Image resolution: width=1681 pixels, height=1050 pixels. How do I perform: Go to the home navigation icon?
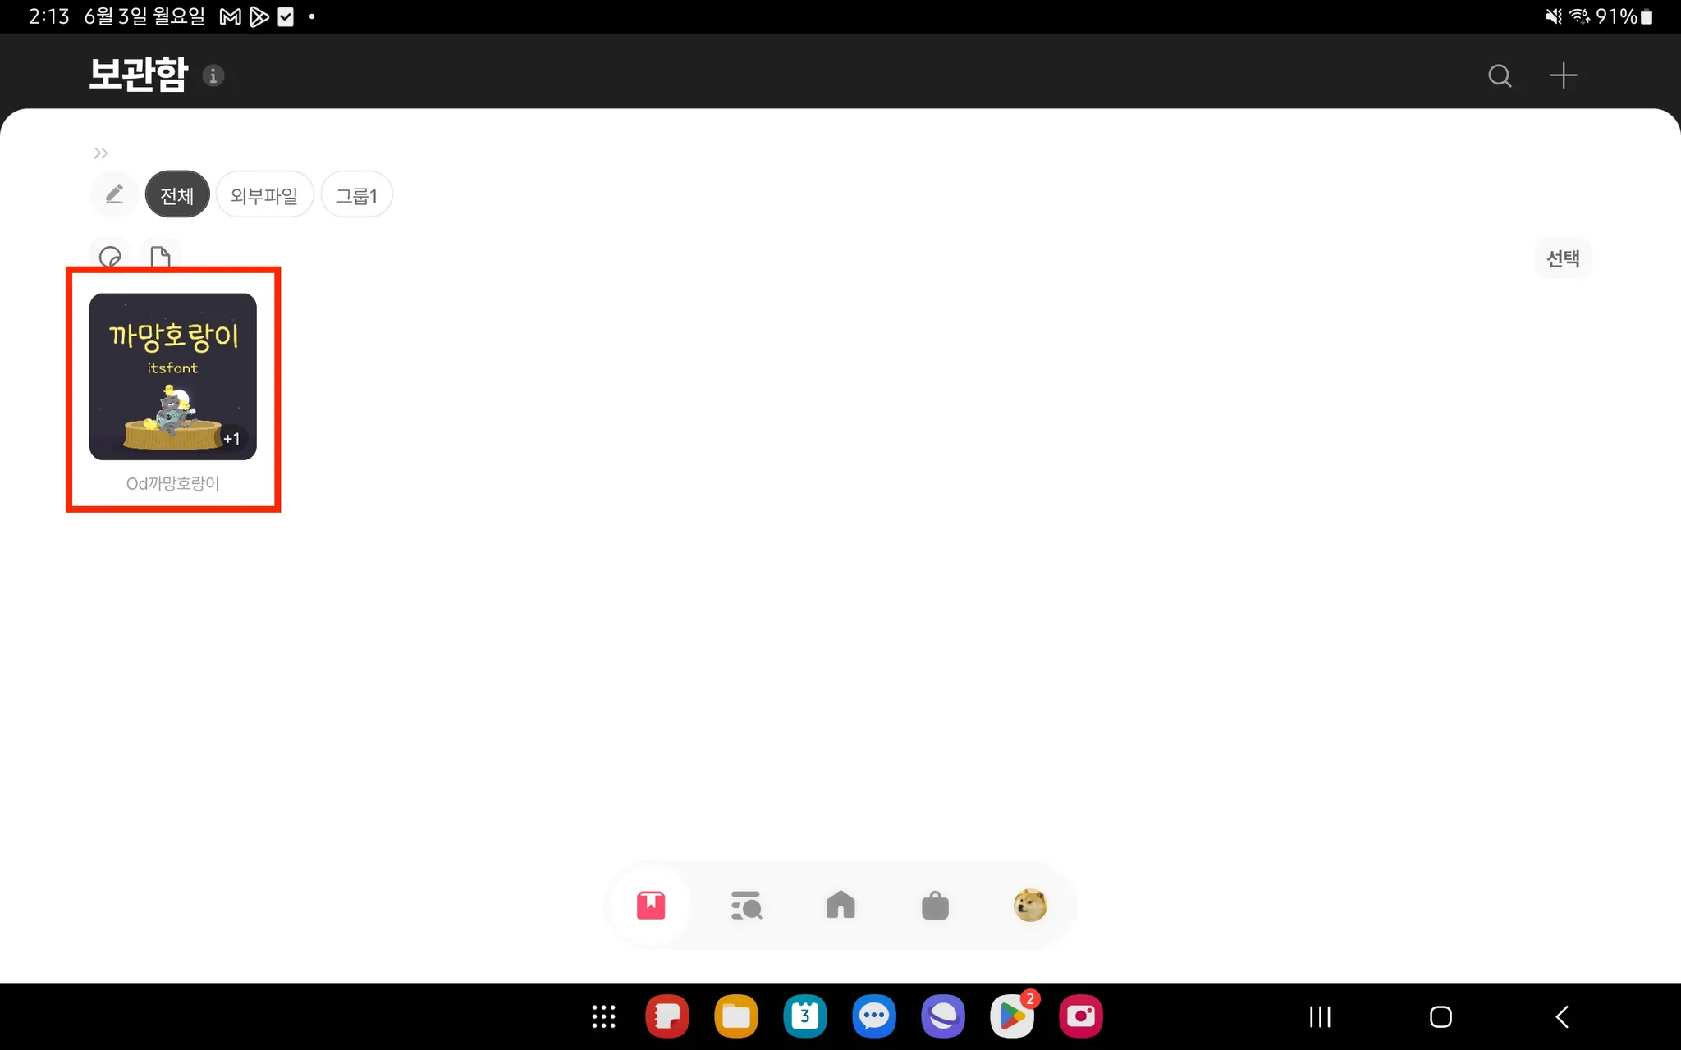click(840, 906)
